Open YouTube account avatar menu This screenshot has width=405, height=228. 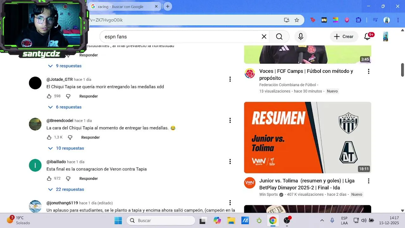pyautogui.click(x=385, y=37)
